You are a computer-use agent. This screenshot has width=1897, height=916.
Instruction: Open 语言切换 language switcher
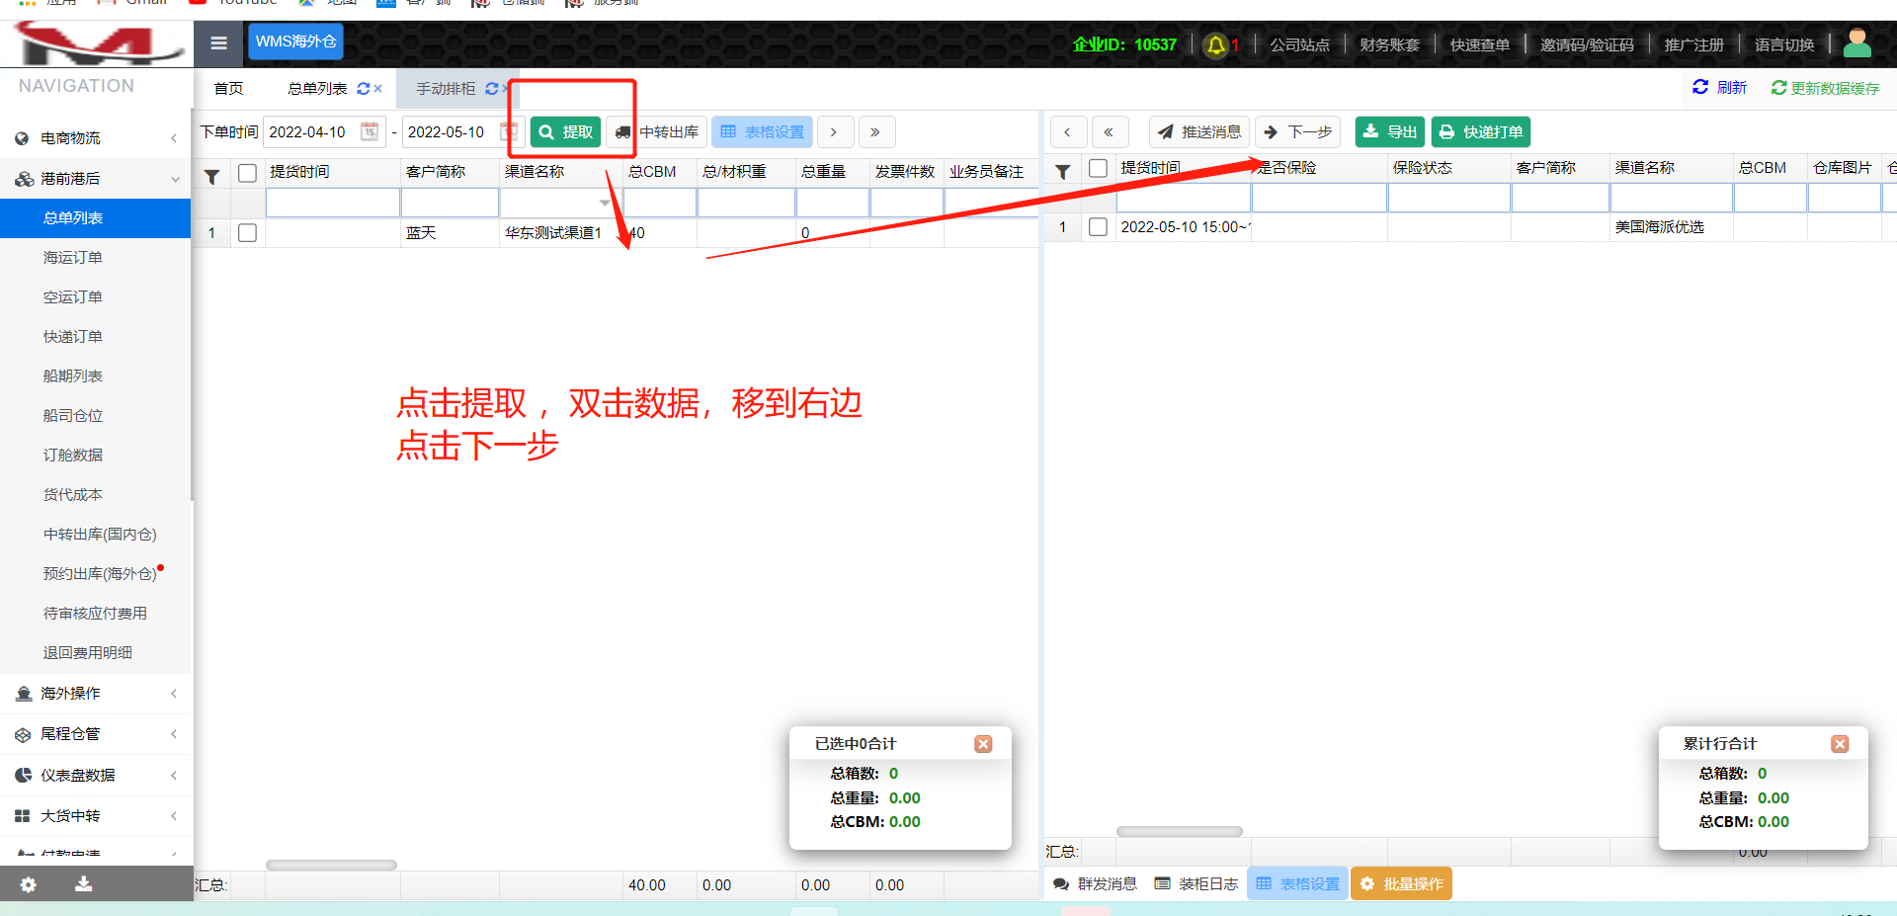1784,44
